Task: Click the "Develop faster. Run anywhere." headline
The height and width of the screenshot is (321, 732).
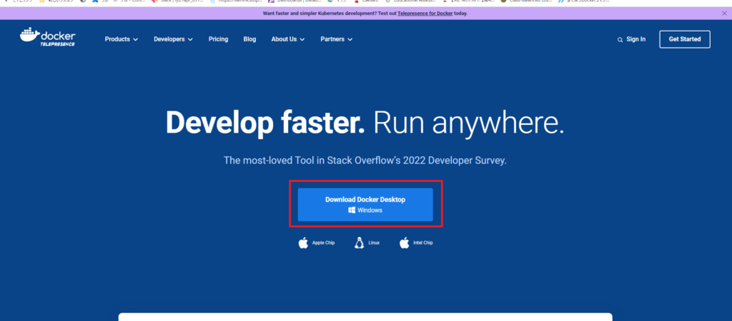Action: coord(365,123)
